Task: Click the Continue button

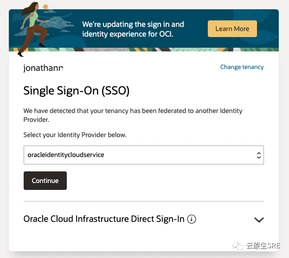Action: (45, 181)
